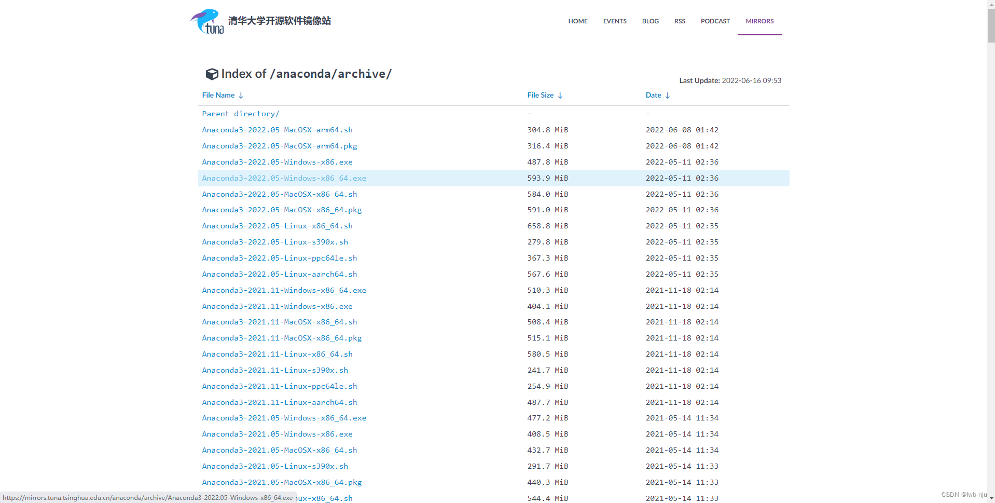
Task: Open the RSS menu item
Action: point(680,21)
